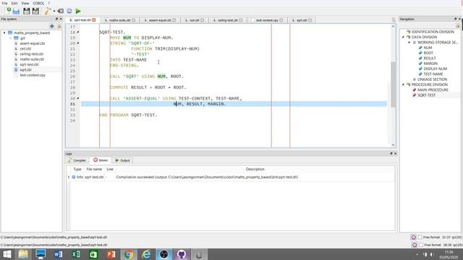Close the sqrt-test.cbl tab via red button

(x=94, y=20)
